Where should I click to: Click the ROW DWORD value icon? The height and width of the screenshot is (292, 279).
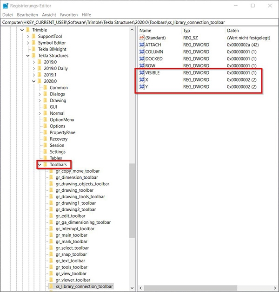coord(142,65)
